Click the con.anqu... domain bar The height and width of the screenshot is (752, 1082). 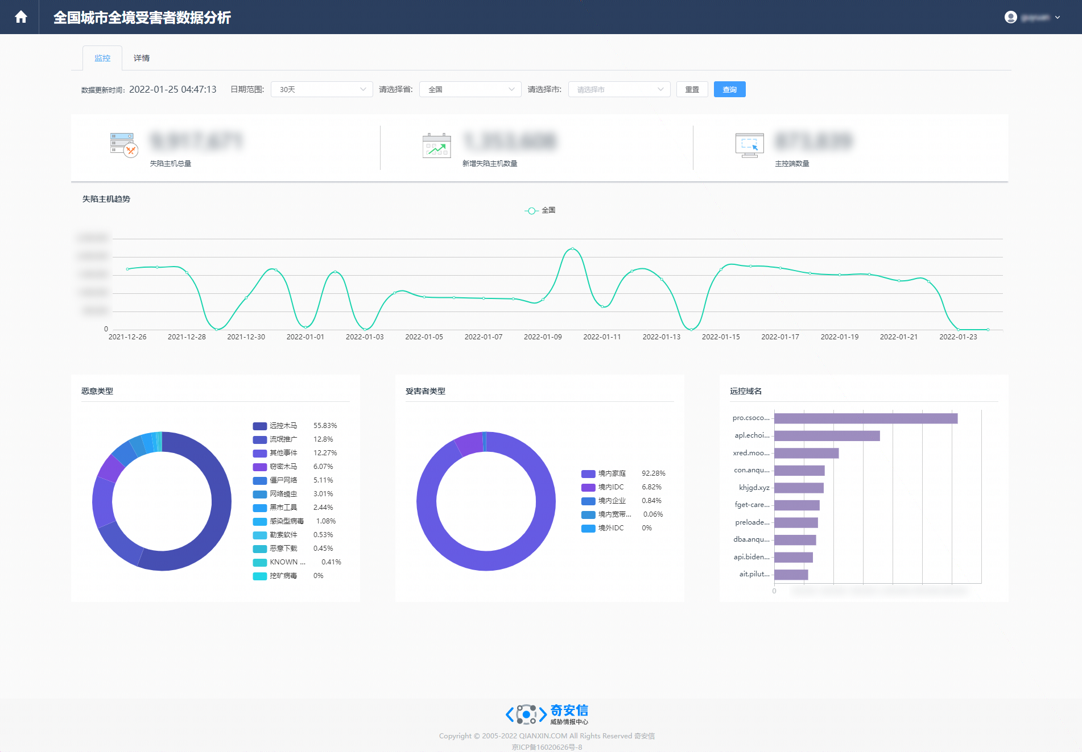pos(799,471)
